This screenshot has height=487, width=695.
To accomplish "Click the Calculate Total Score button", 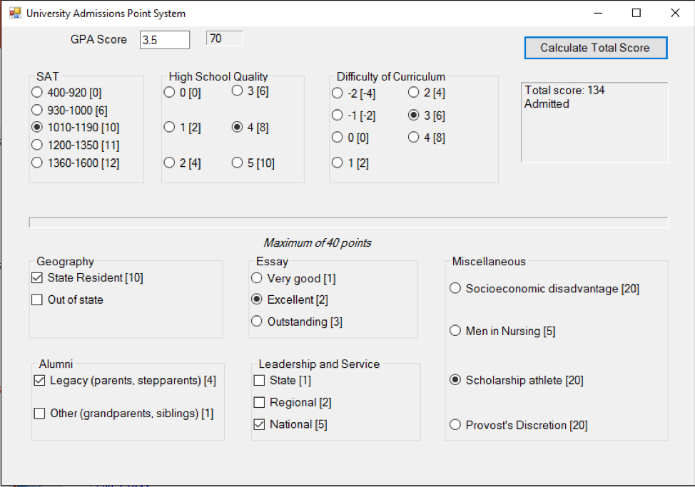I will click(x=595, y=48).
